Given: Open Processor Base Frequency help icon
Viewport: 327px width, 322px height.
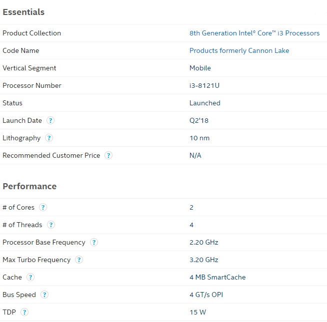Looking at the screenshot, I should (94, 243).
